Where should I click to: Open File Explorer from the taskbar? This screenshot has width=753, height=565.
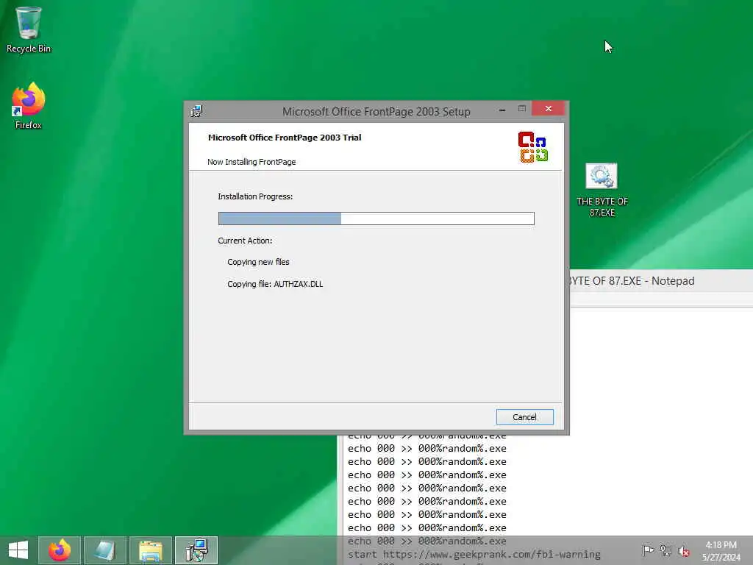point(150,550)
